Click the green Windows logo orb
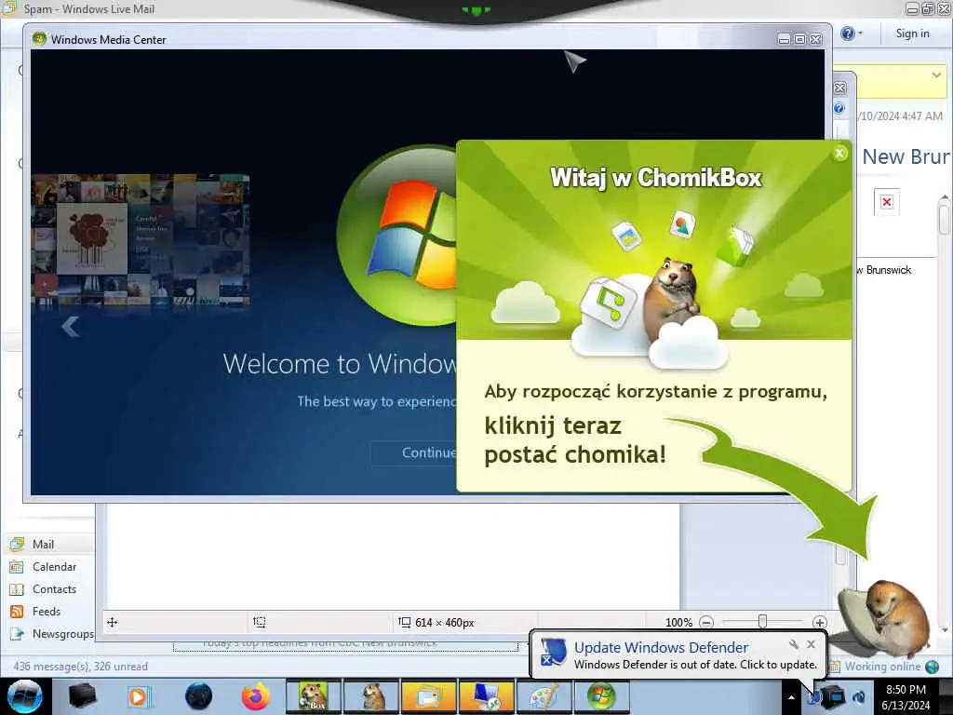Viewport: 953px width, 715px height. click(396, 236)
